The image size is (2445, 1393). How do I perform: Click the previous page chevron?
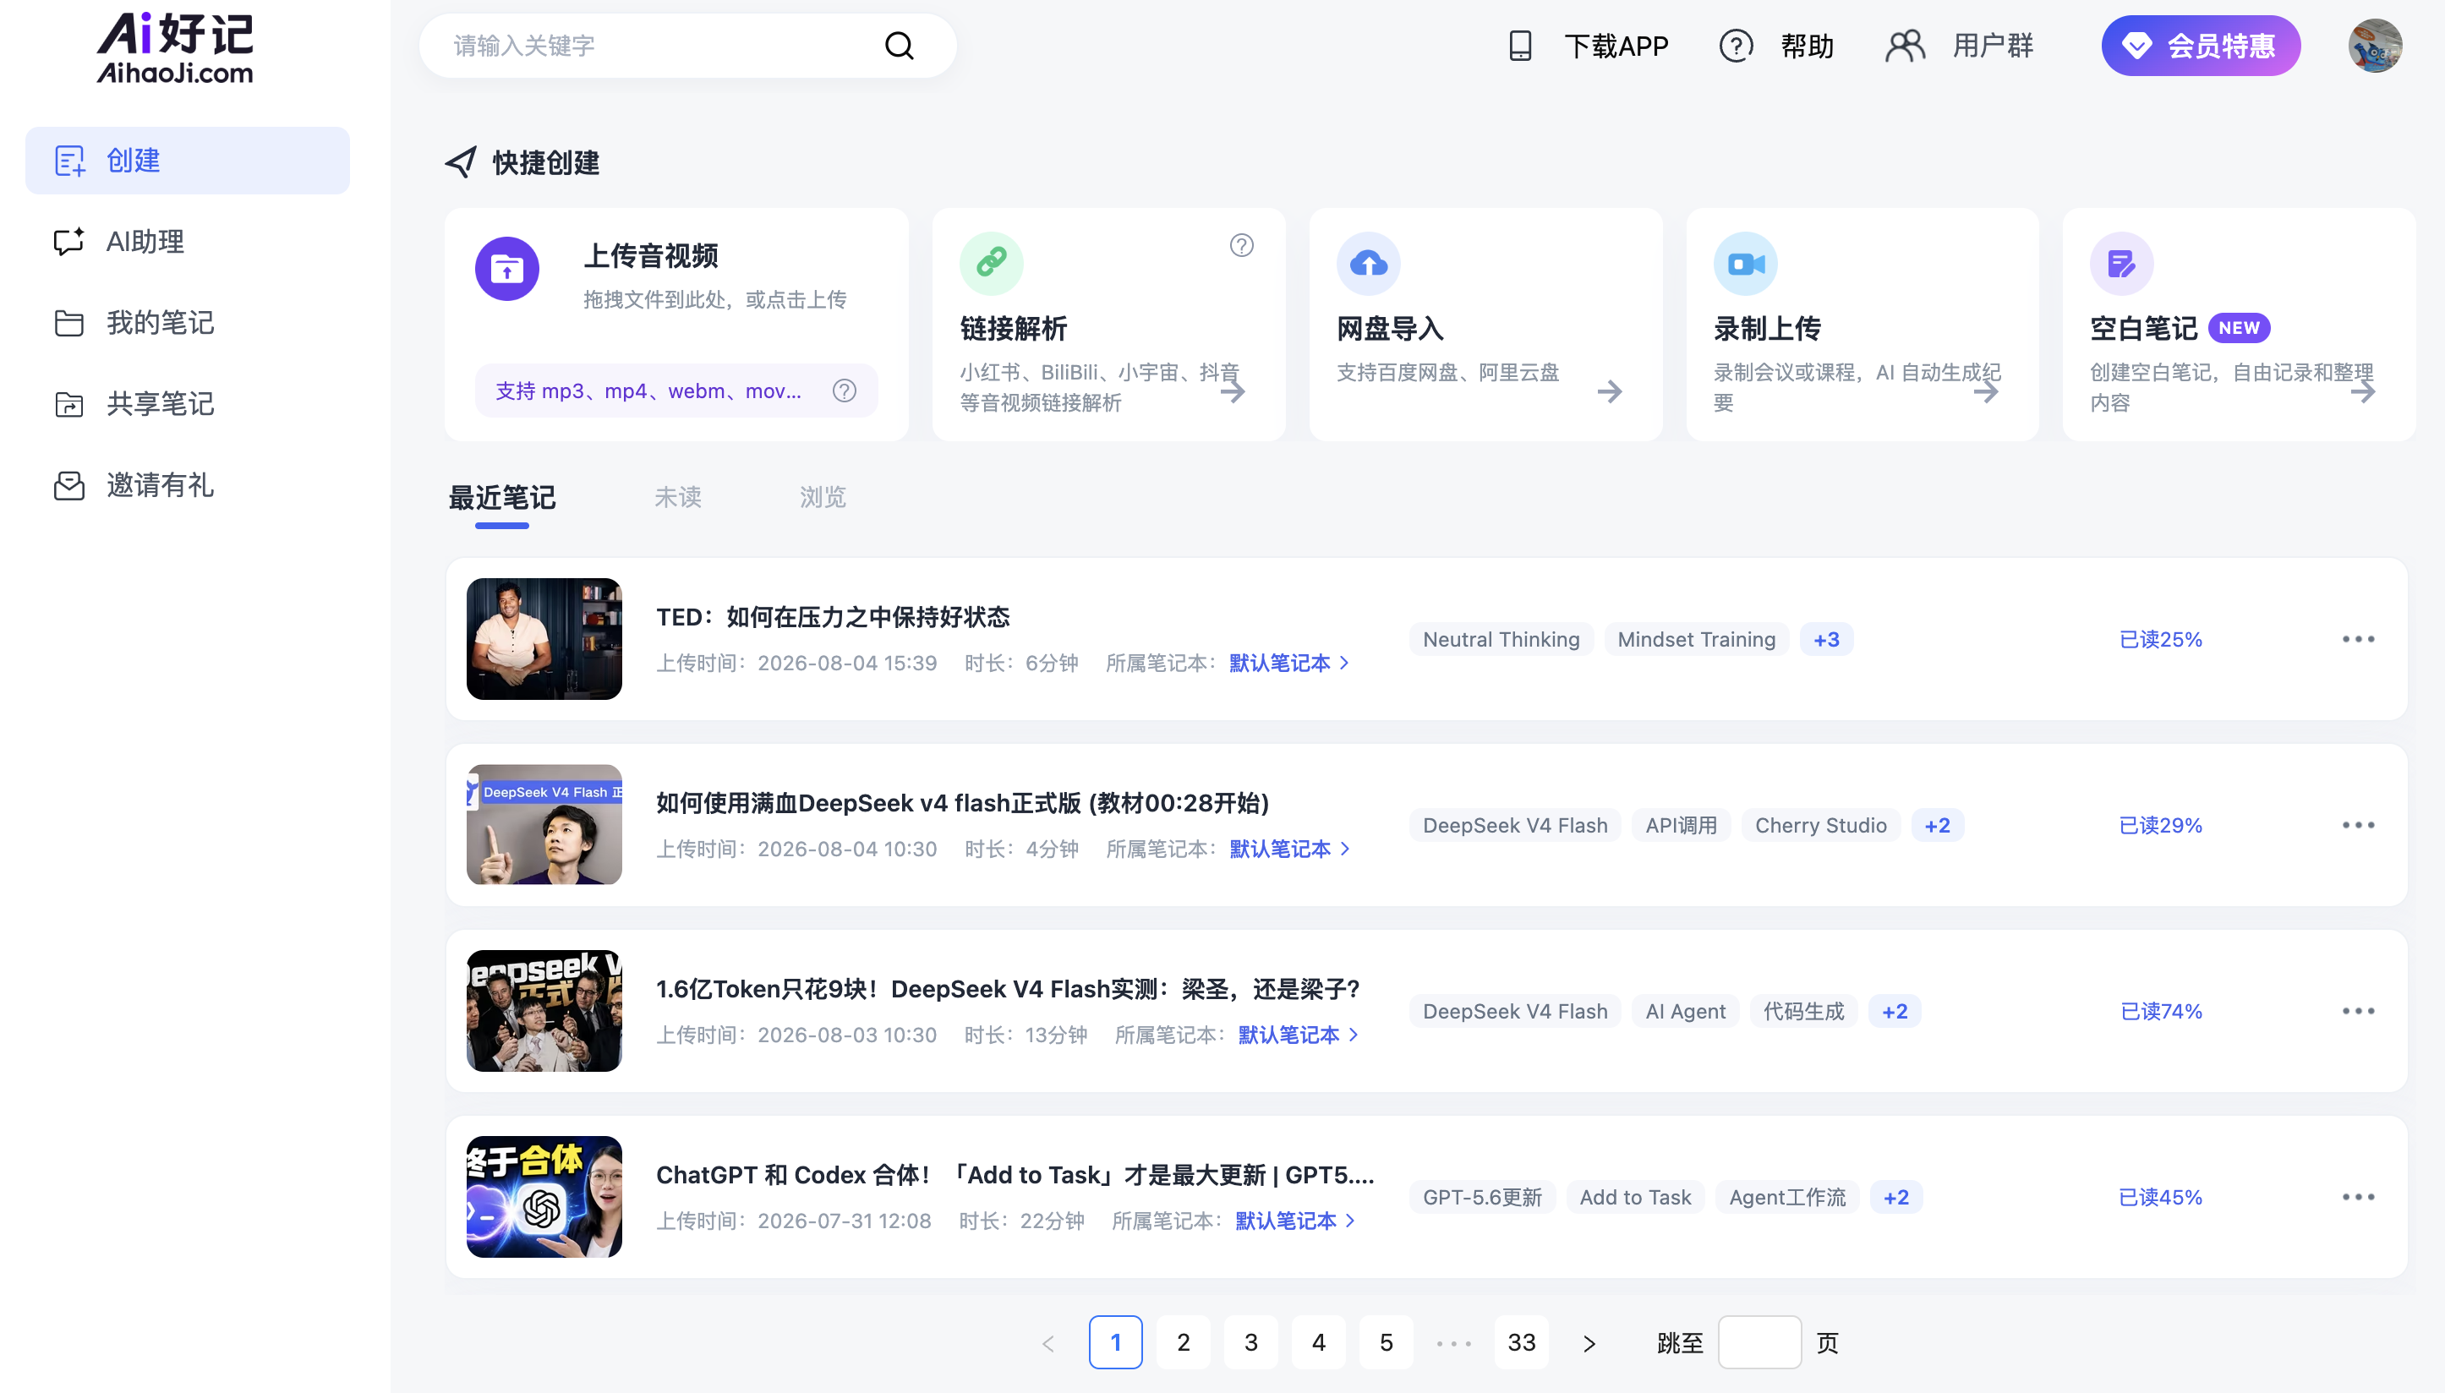pos(1047,1343)
